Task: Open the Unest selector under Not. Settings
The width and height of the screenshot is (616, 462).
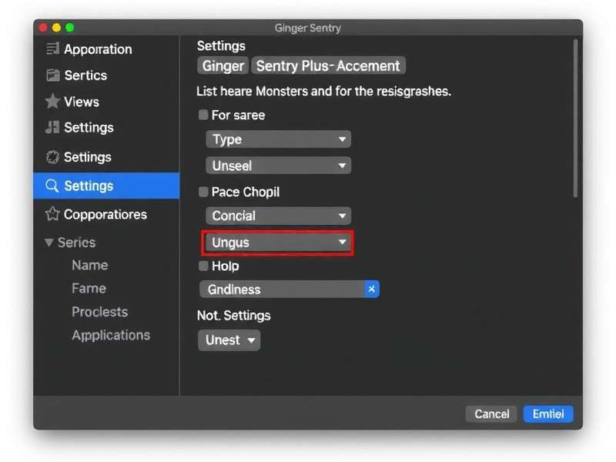Action: [229, 340]
